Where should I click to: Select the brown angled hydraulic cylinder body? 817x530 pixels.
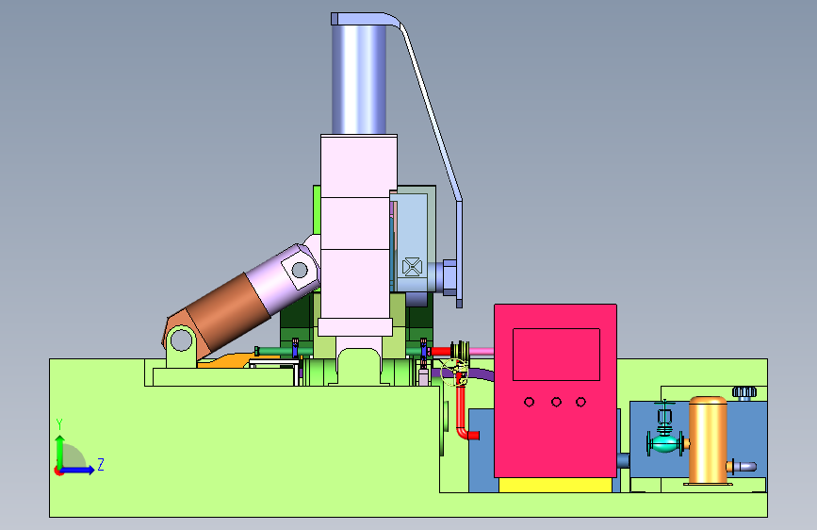pyautogui.click(x=227, y=313)
